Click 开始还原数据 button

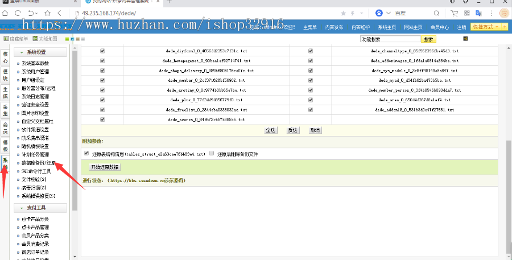105,167
